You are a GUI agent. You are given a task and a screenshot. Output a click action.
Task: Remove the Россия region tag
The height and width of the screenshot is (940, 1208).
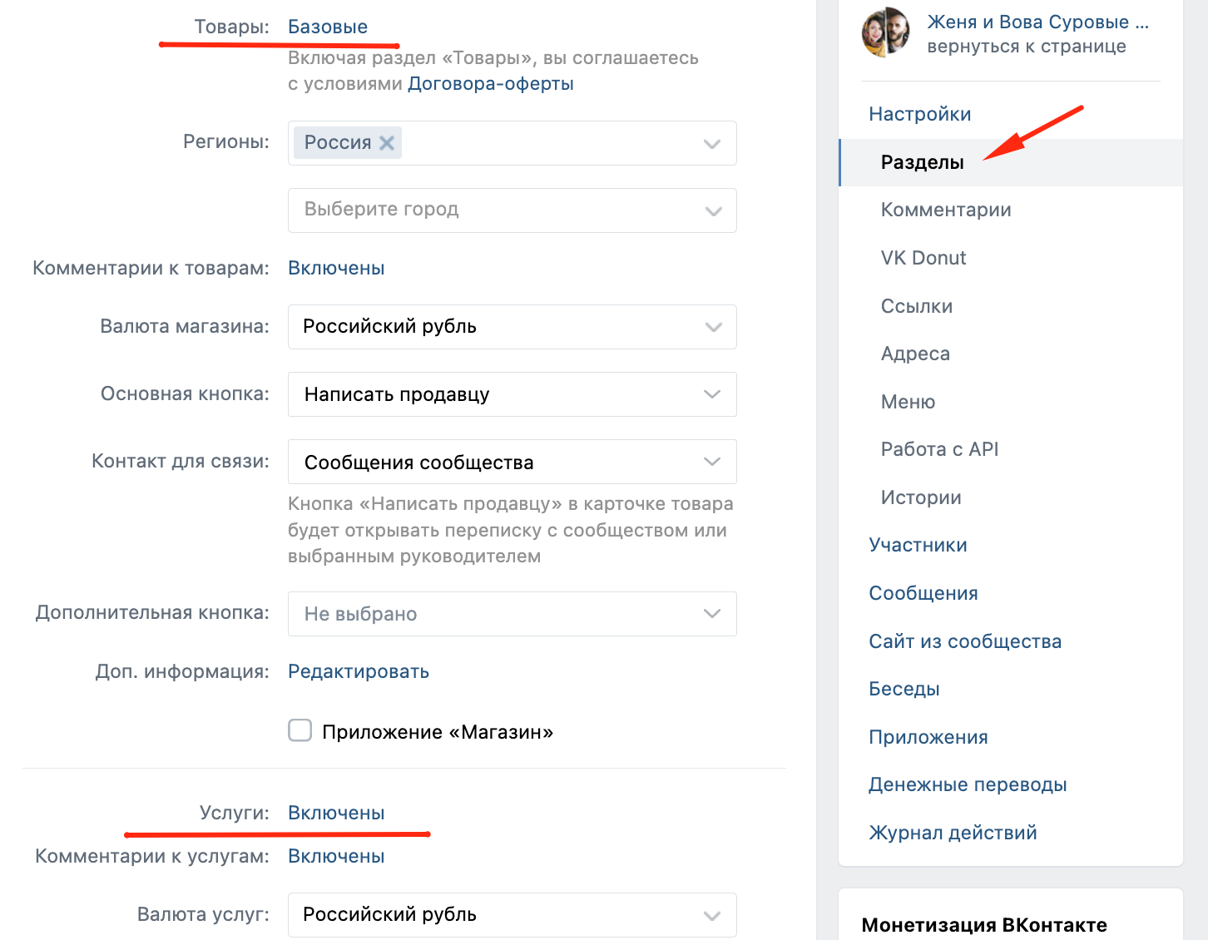click(x=386, y=143)
